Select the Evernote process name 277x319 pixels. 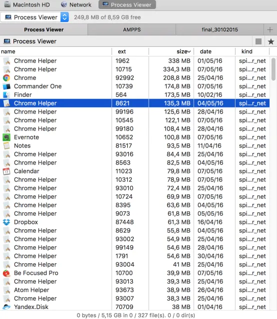click(26, 138)
